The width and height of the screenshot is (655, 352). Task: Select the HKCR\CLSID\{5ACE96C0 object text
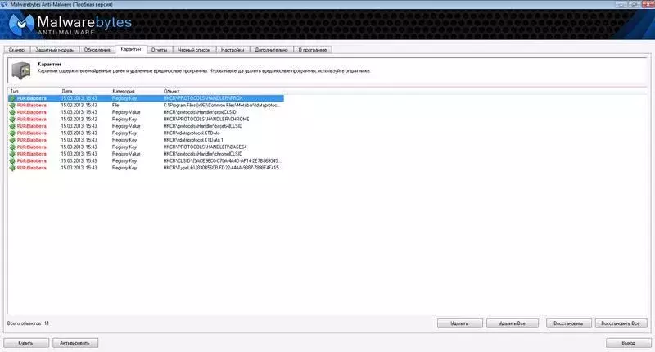tap(222, 161)
